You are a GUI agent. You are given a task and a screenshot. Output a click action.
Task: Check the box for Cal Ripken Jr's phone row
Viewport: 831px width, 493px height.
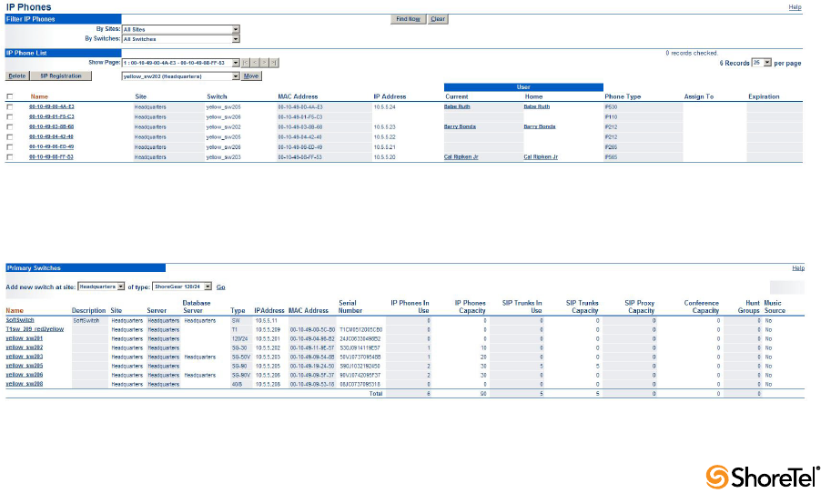[9, 157]
